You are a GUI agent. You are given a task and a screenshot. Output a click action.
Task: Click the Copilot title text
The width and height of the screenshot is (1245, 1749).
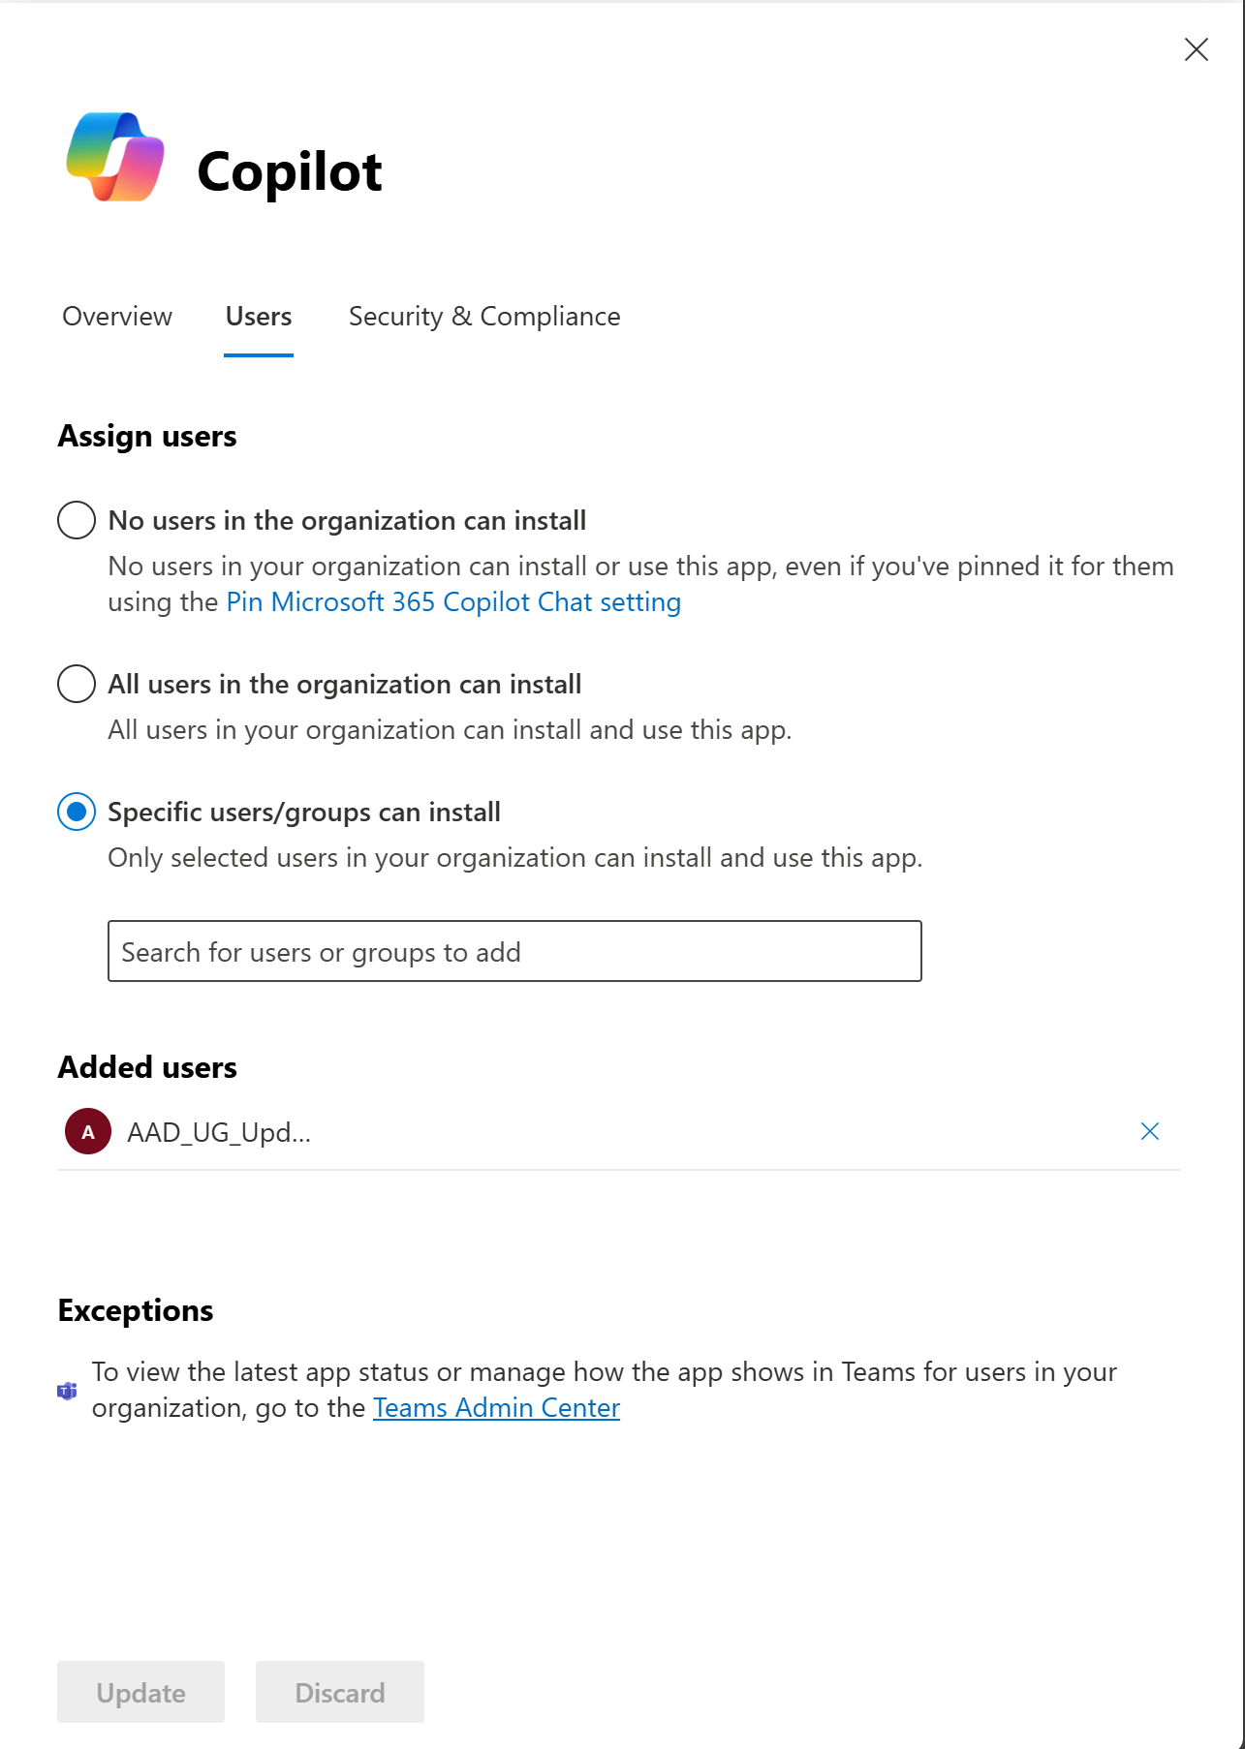point(289,172)
